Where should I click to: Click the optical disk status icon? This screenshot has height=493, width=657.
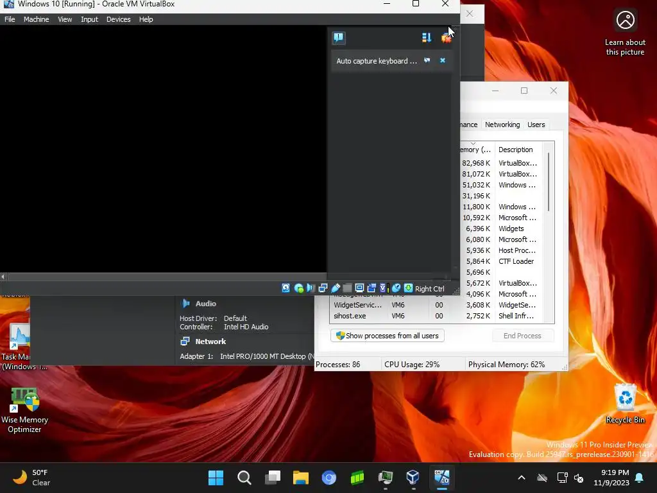pyautogui.click(x=299, y=288)
